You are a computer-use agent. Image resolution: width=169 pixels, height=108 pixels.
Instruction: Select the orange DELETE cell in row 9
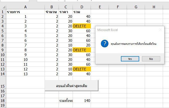coord(82,50)
